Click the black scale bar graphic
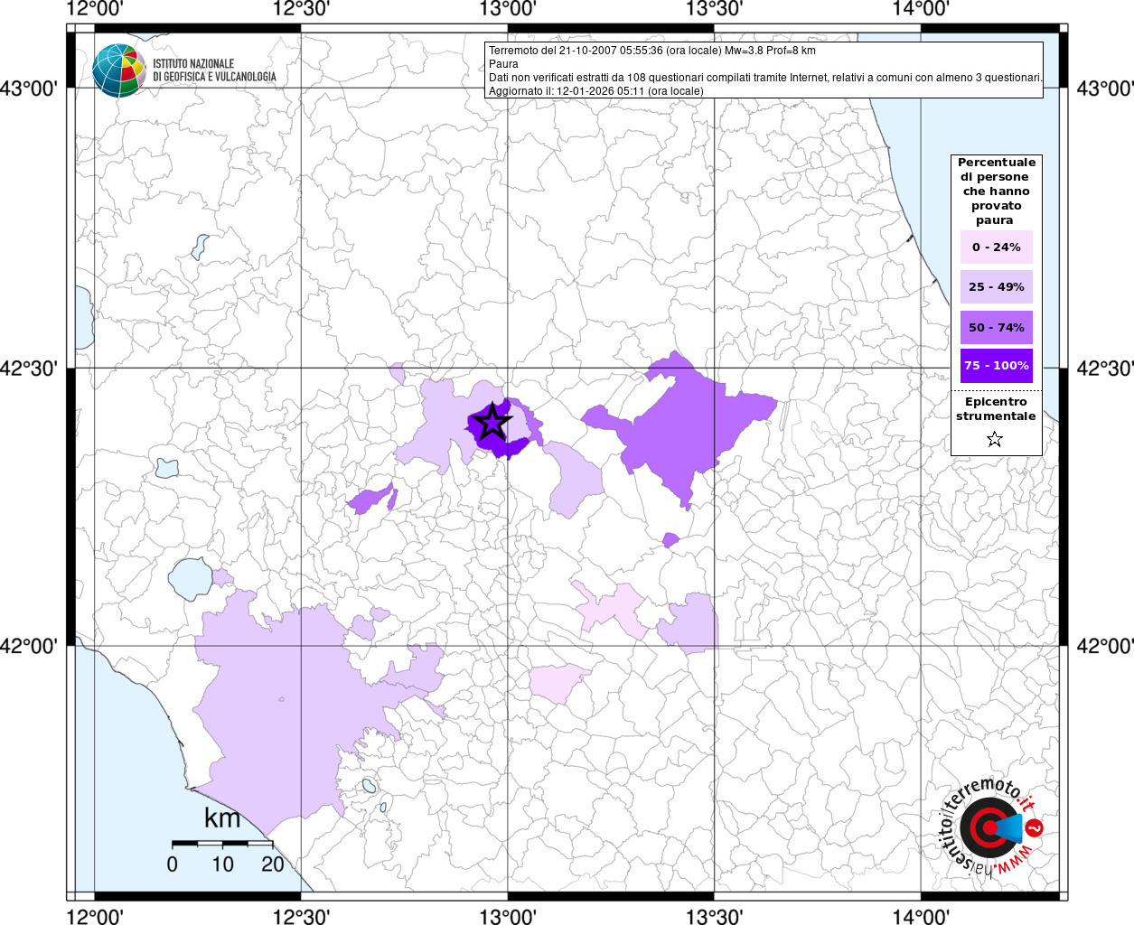 (x=222, y=843)
